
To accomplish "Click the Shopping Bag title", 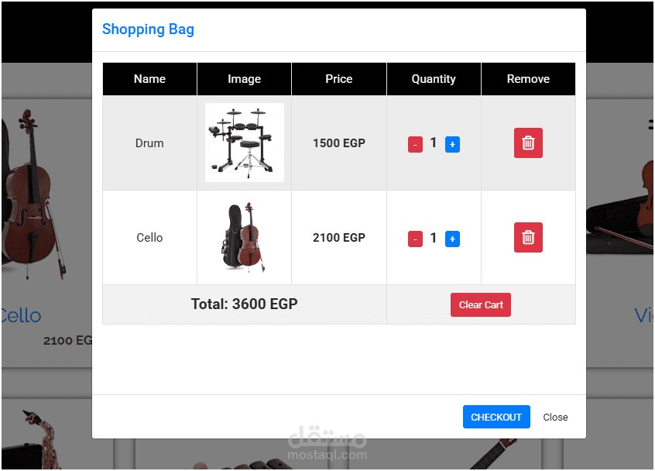I will click(x=148, y=29).
